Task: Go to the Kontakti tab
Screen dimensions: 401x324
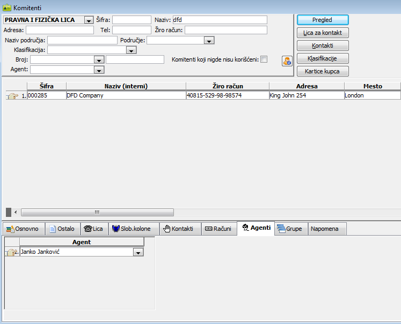Action: coord(177,229)
